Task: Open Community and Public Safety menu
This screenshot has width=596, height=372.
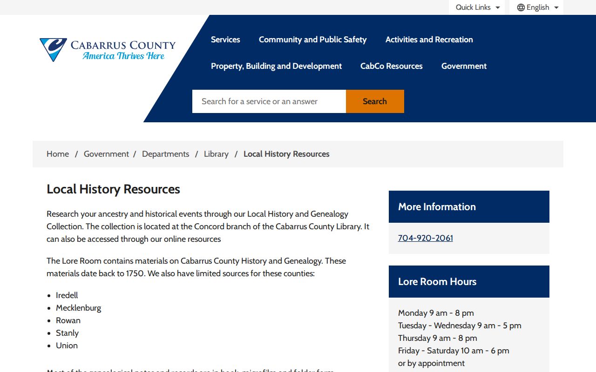Action: tap(312, 40)
